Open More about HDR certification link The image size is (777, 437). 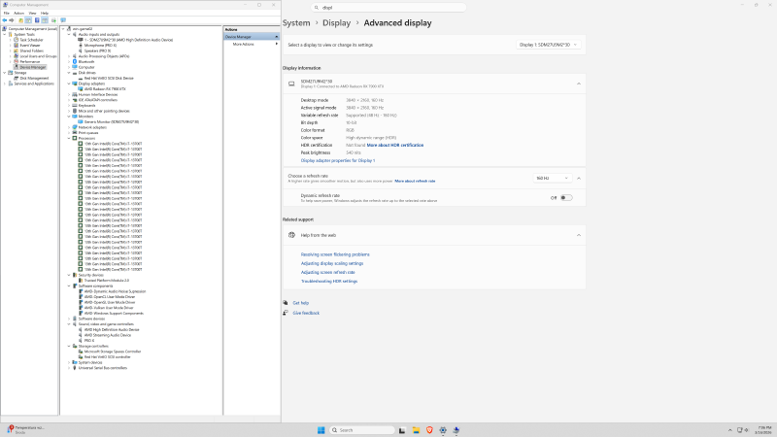pos(395,145)
